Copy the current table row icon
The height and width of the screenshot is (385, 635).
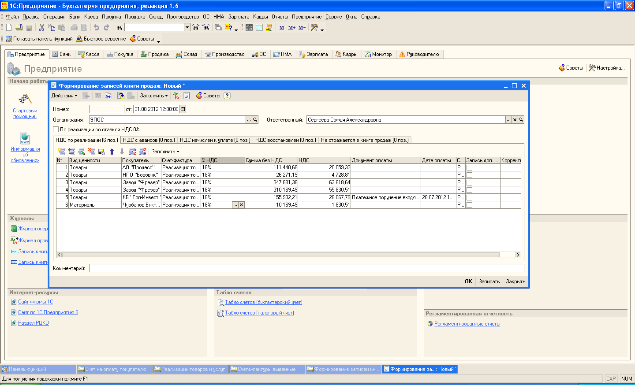pos(71,152)
